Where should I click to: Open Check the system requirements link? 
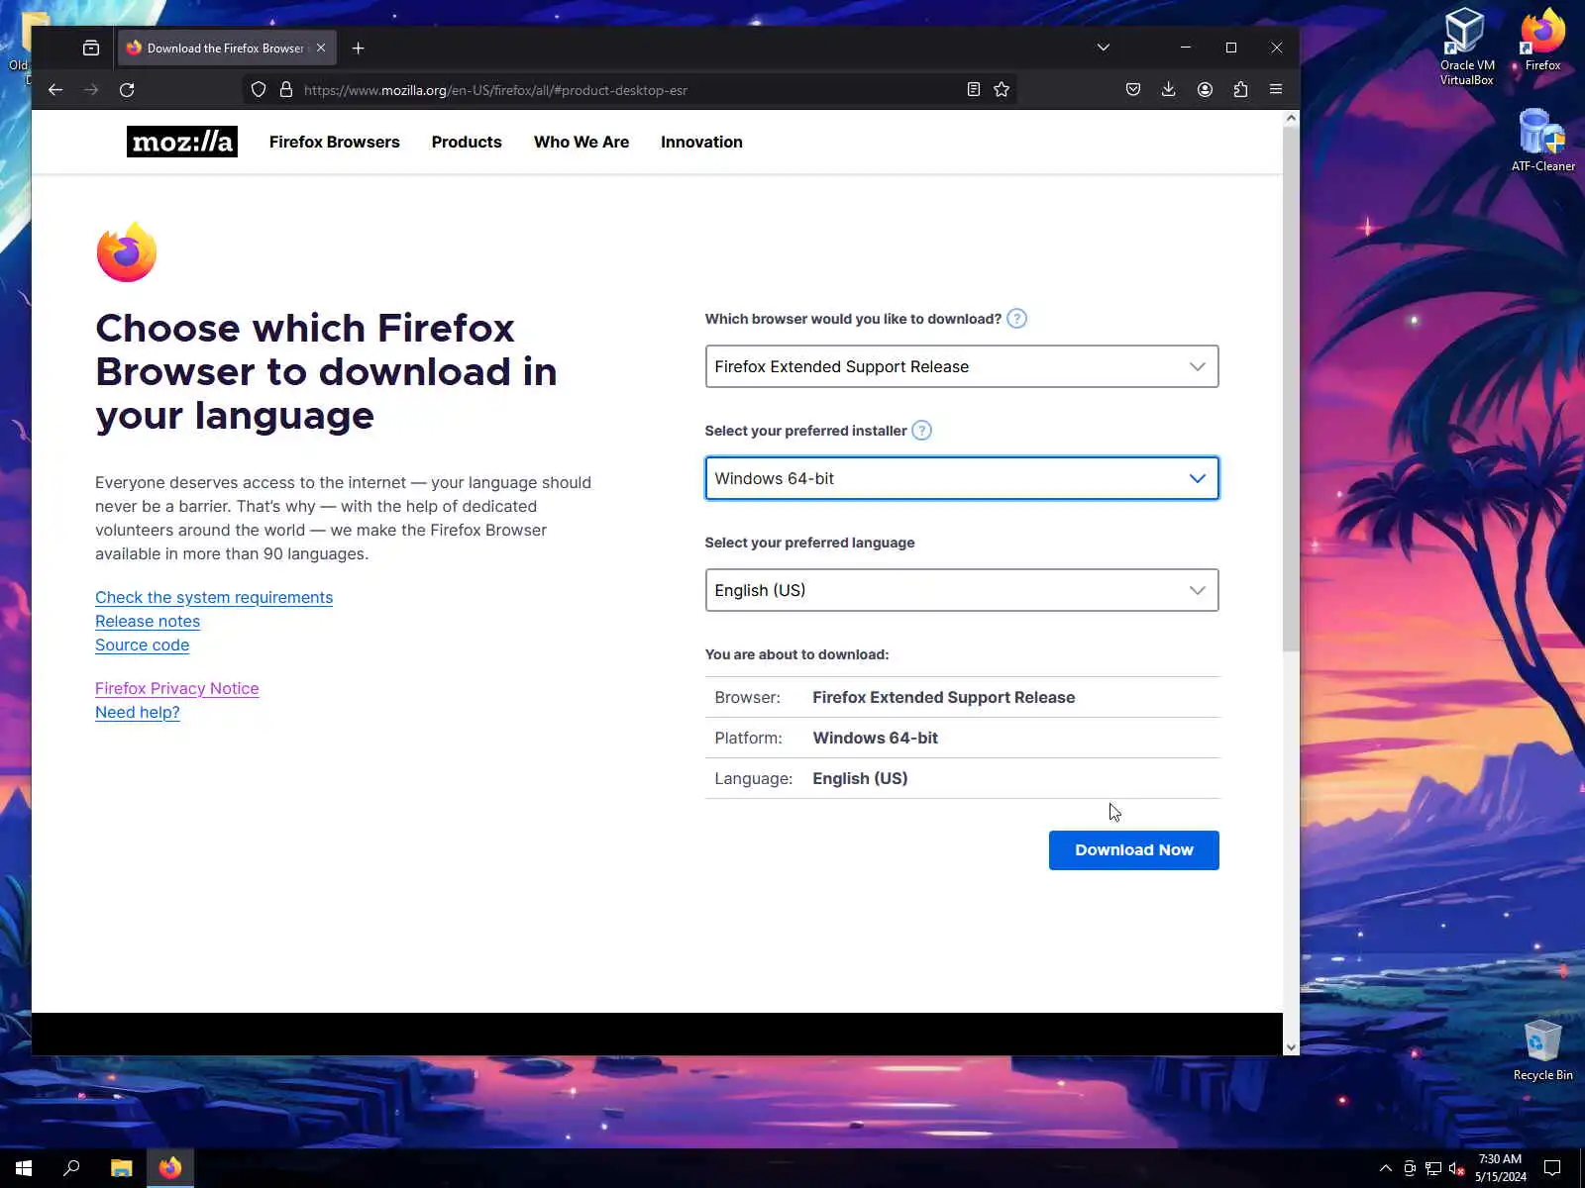click(x=214, y=597)
